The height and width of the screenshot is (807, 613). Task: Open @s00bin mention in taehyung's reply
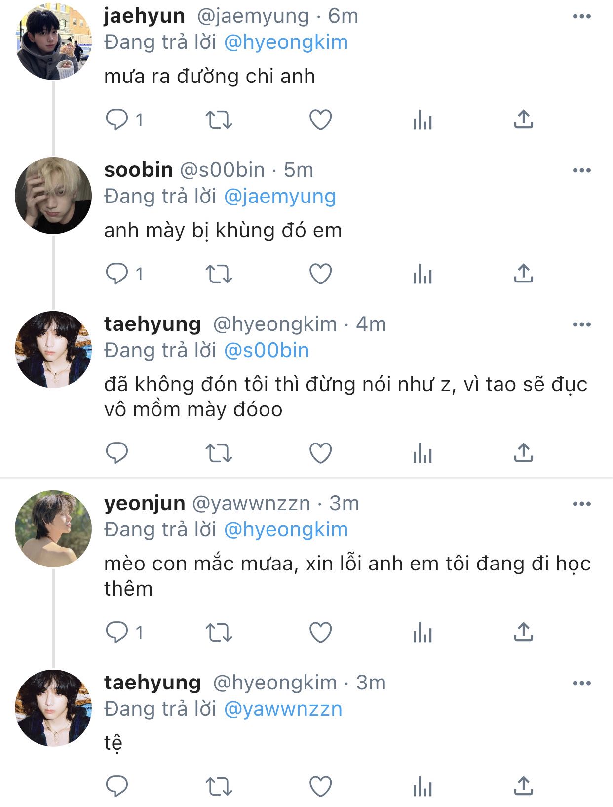click(x=267, y=350)
